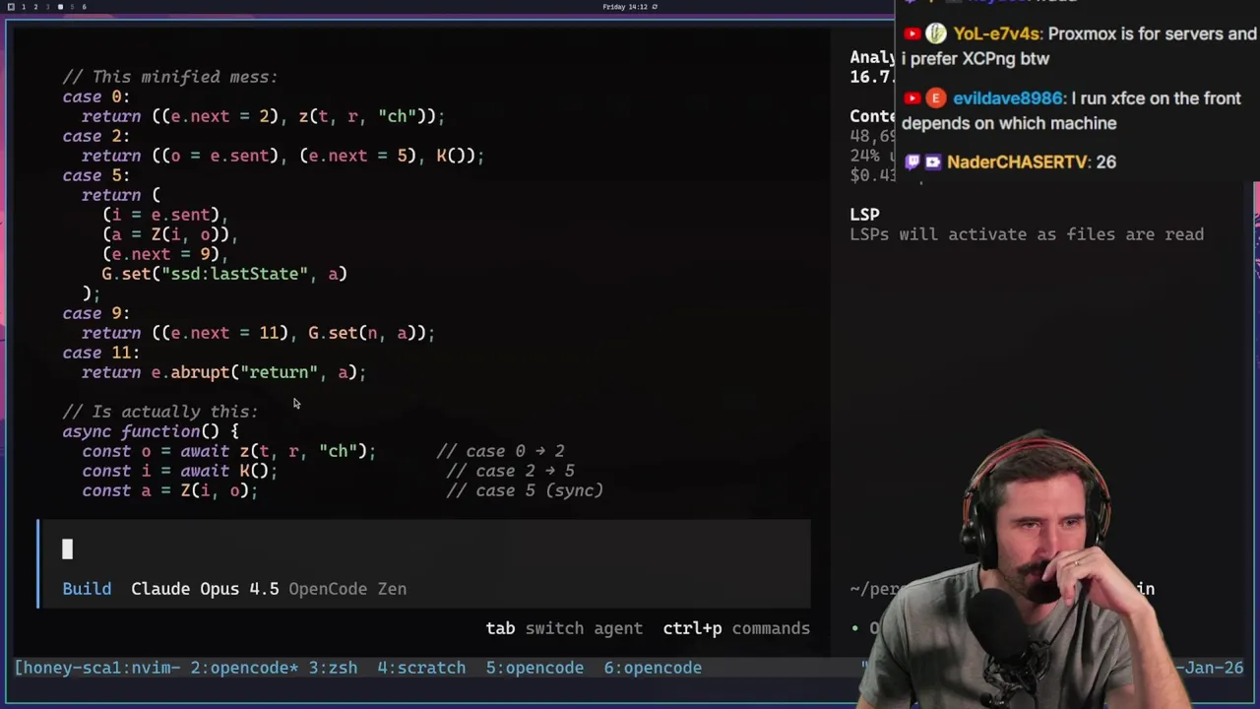The width and height of the screenshot is (1260, 709).
Task: Click the OpenCode Zen provider label
Action: tap(347, 589)
